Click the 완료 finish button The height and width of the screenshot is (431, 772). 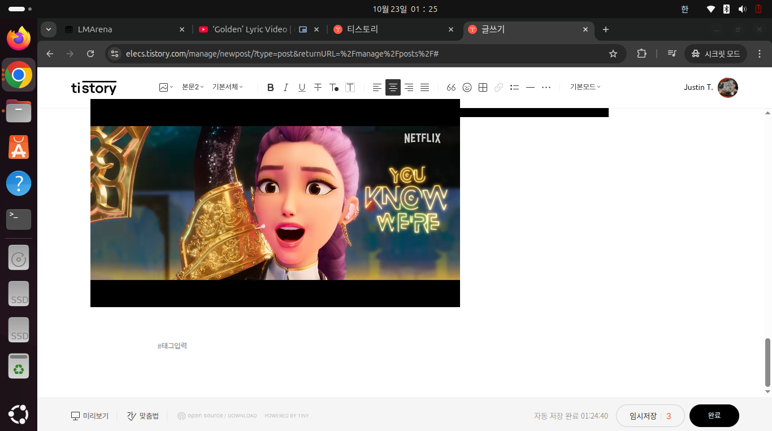tap(714, 416)
